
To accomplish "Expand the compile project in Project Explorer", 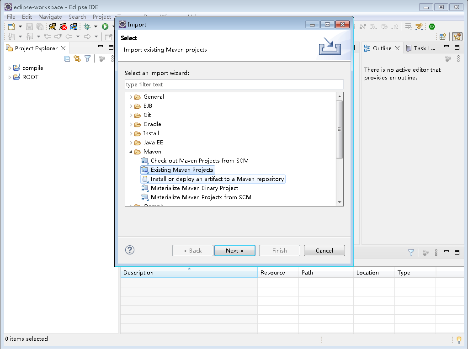I will click(x=10, y=69).
